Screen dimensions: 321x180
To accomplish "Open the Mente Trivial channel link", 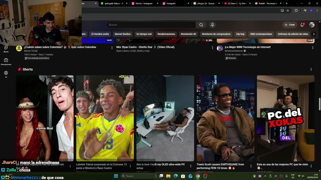I will (x=31, y=51).
